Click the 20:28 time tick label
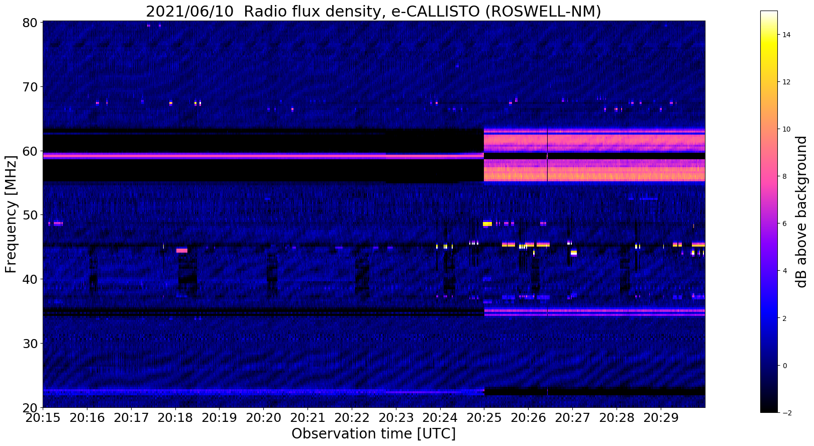The width and height of the screenshot is (814, 446). tap(617, 418)
